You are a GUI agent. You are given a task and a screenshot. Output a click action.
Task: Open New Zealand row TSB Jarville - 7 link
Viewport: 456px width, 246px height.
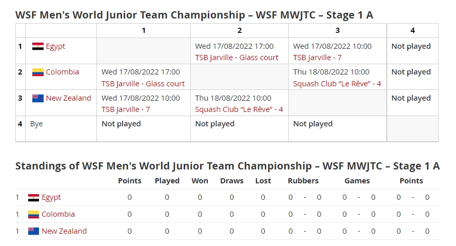pyautogui.click(x=126, y=109)
